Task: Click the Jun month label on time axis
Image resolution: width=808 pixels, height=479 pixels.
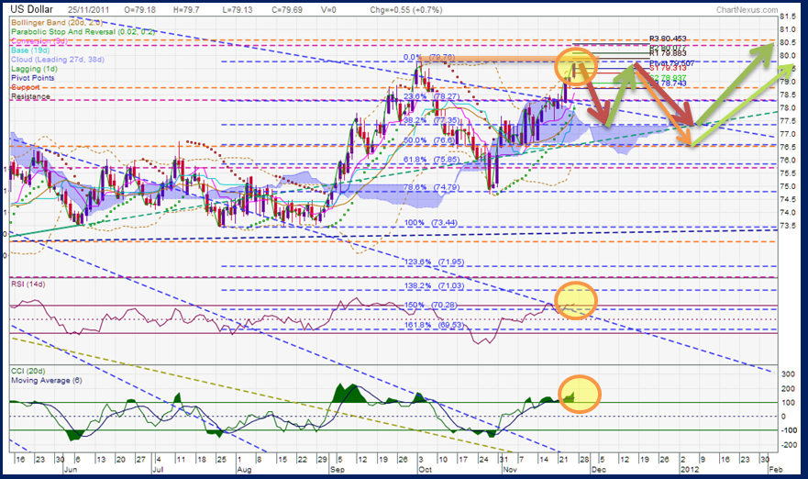Action: tap(70, 470)
